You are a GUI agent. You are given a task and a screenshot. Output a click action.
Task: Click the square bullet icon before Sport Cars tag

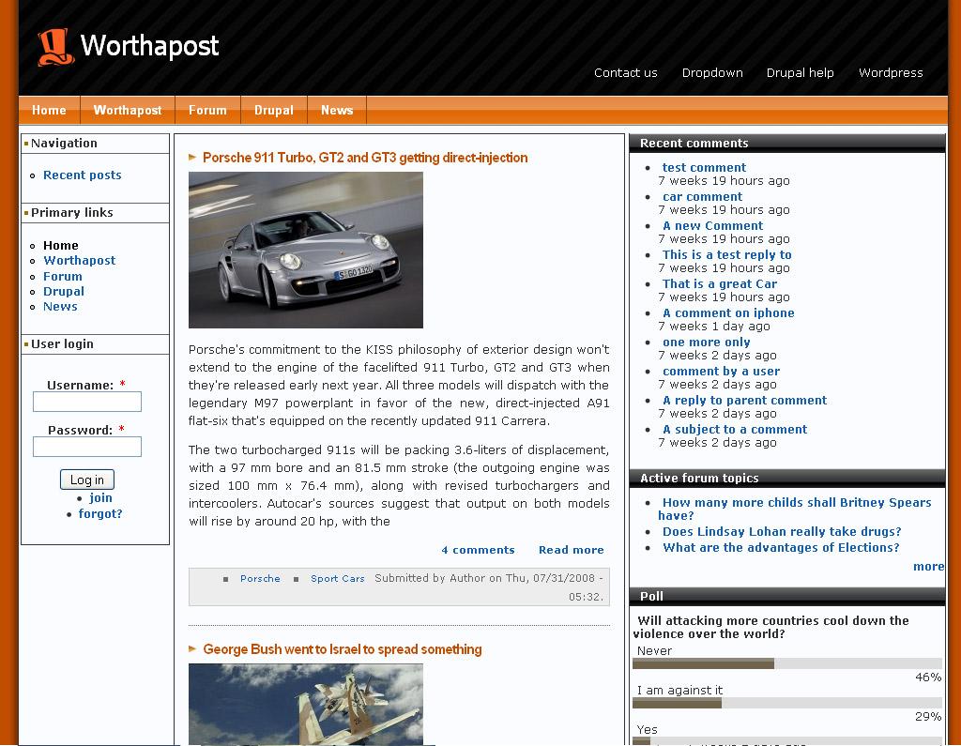[x=297, y=579]
